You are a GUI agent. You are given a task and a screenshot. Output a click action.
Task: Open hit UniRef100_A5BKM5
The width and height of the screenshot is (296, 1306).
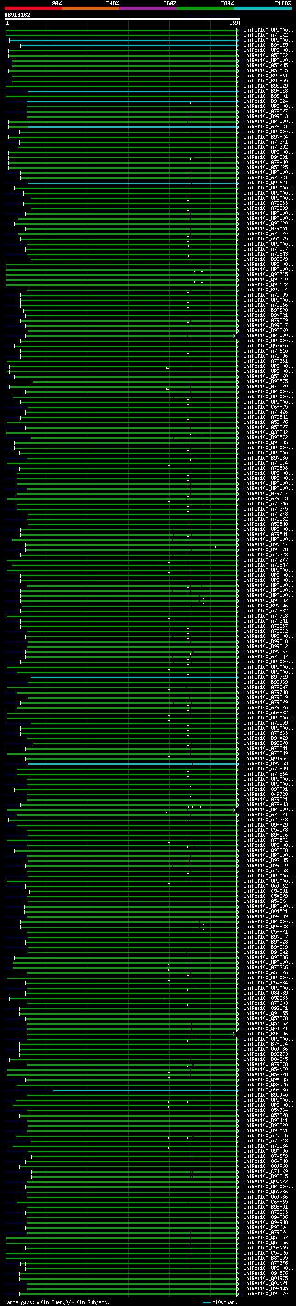pyautogui.click(x=265, y=65)
